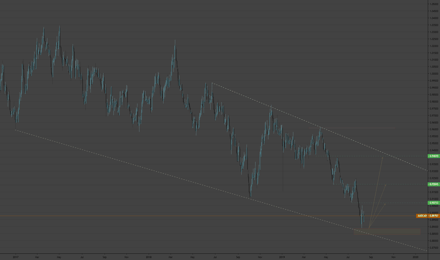Click the 2020 label on time axis

point(415,257)
